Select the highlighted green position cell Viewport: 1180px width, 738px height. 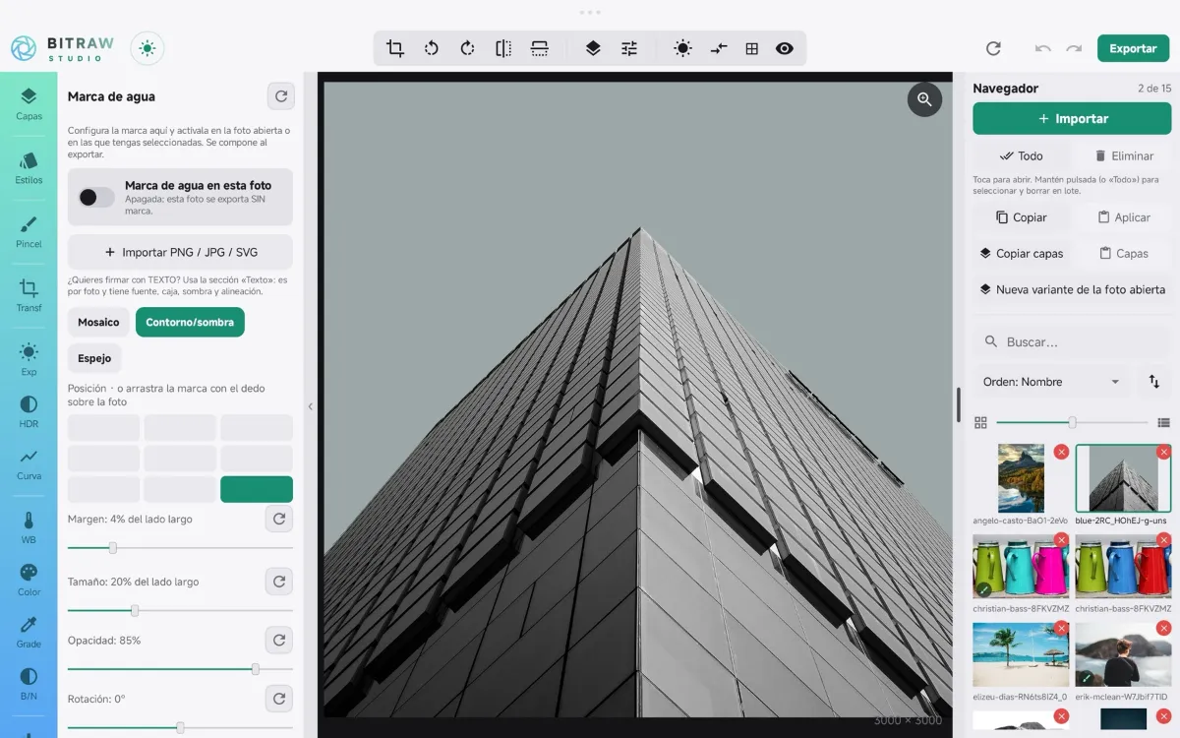(257, 489)
